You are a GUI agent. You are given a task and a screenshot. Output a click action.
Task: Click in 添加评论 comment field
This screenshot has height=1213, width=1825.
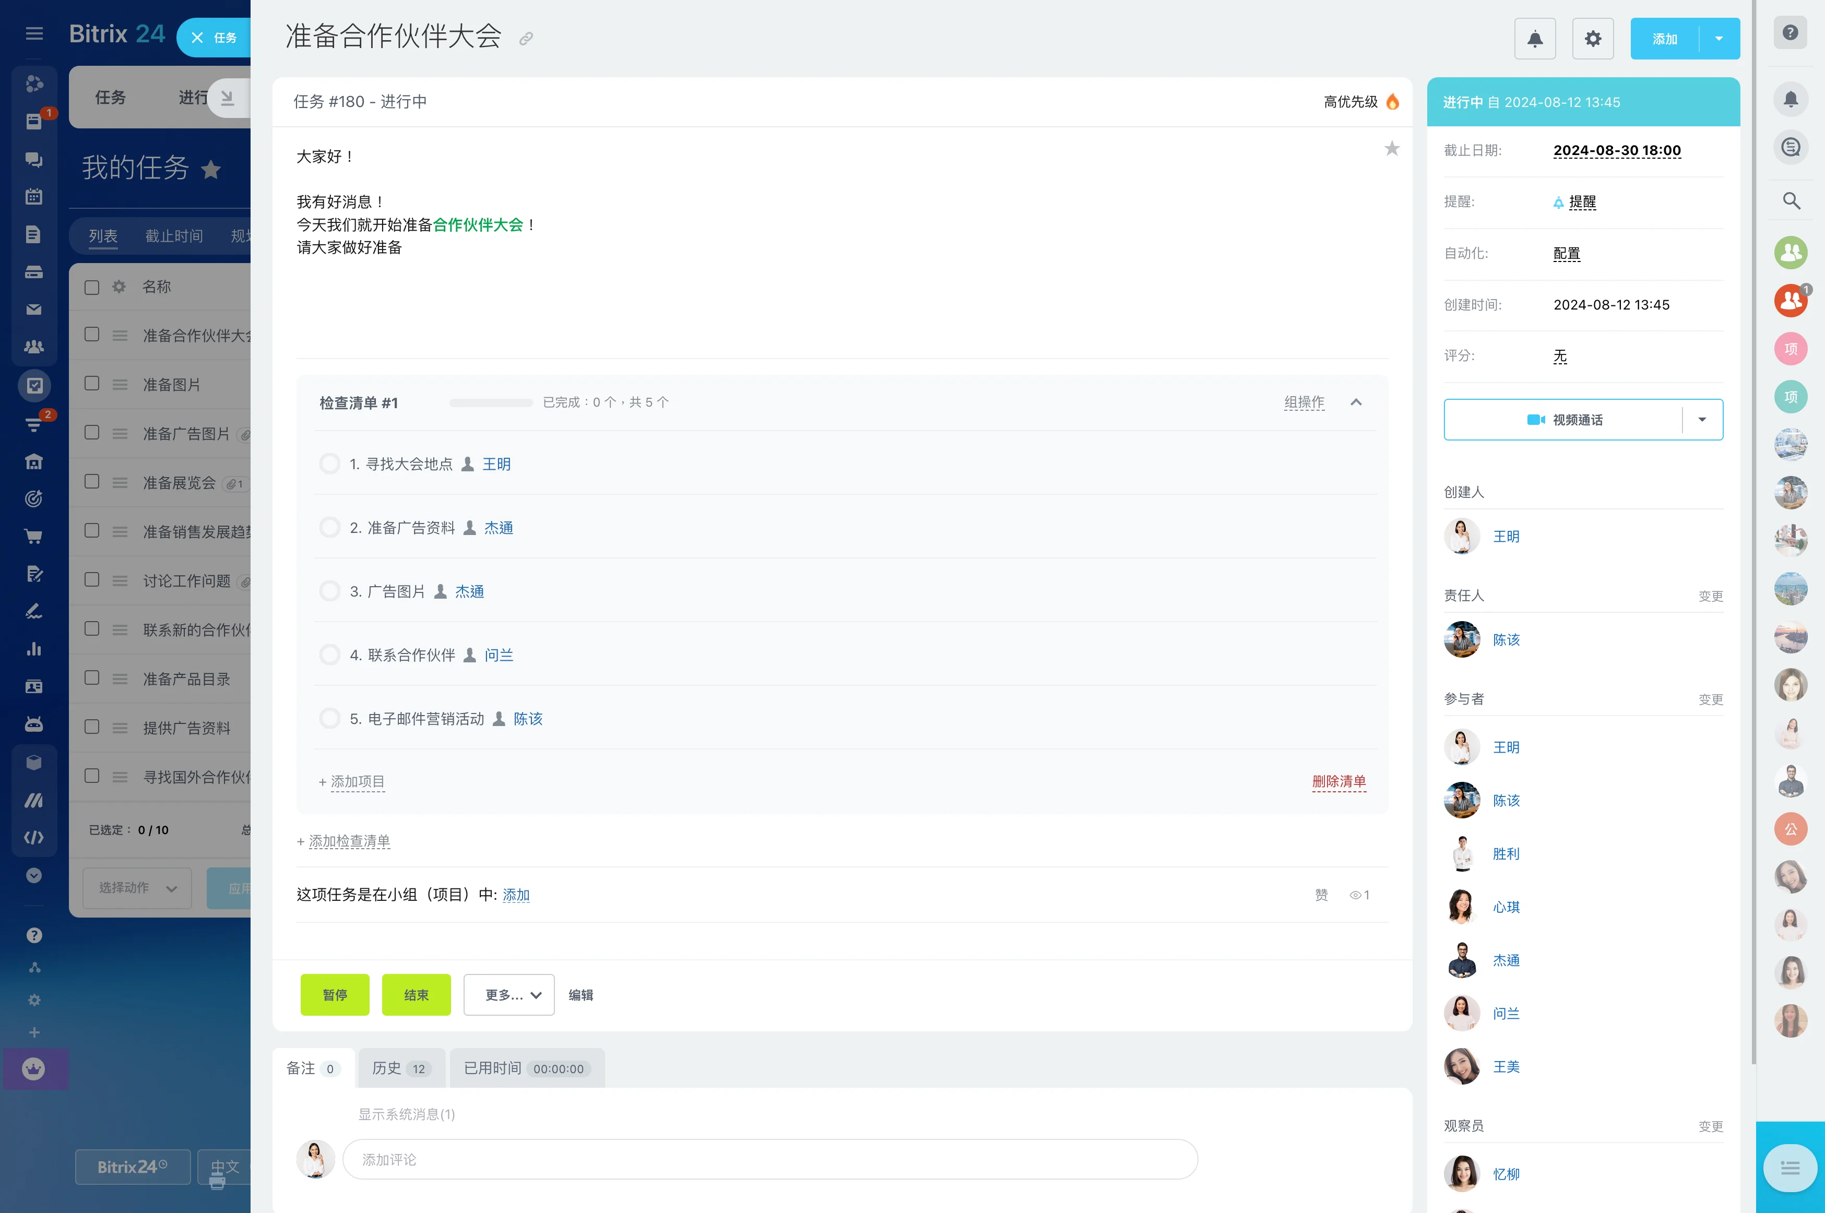[x=770, y=1159]
